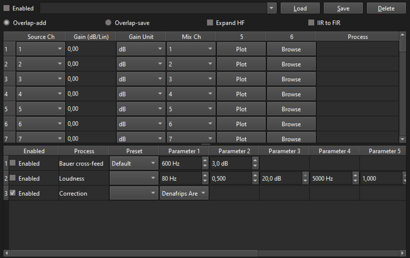
Task: Click the Load preset button
Action: pyautogui.click(x=300, y=8)
